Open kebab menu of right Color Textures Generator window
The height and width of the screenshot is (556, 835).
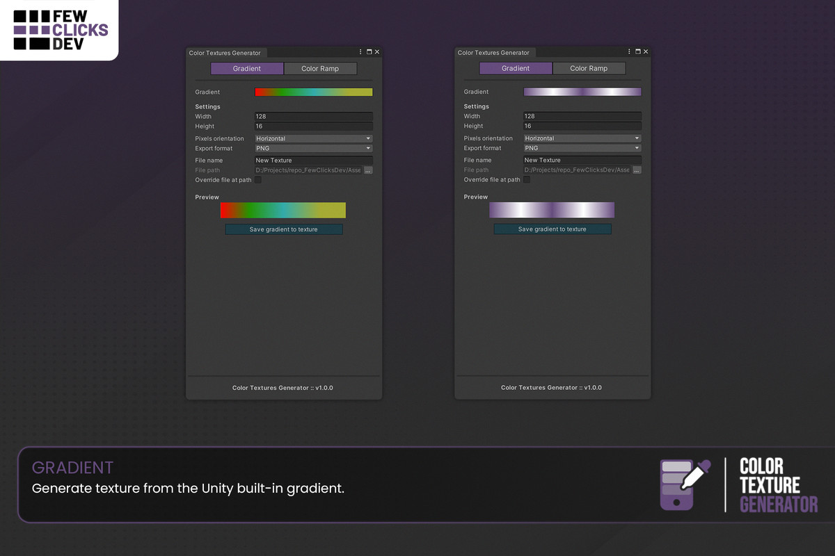click(629, 52)
